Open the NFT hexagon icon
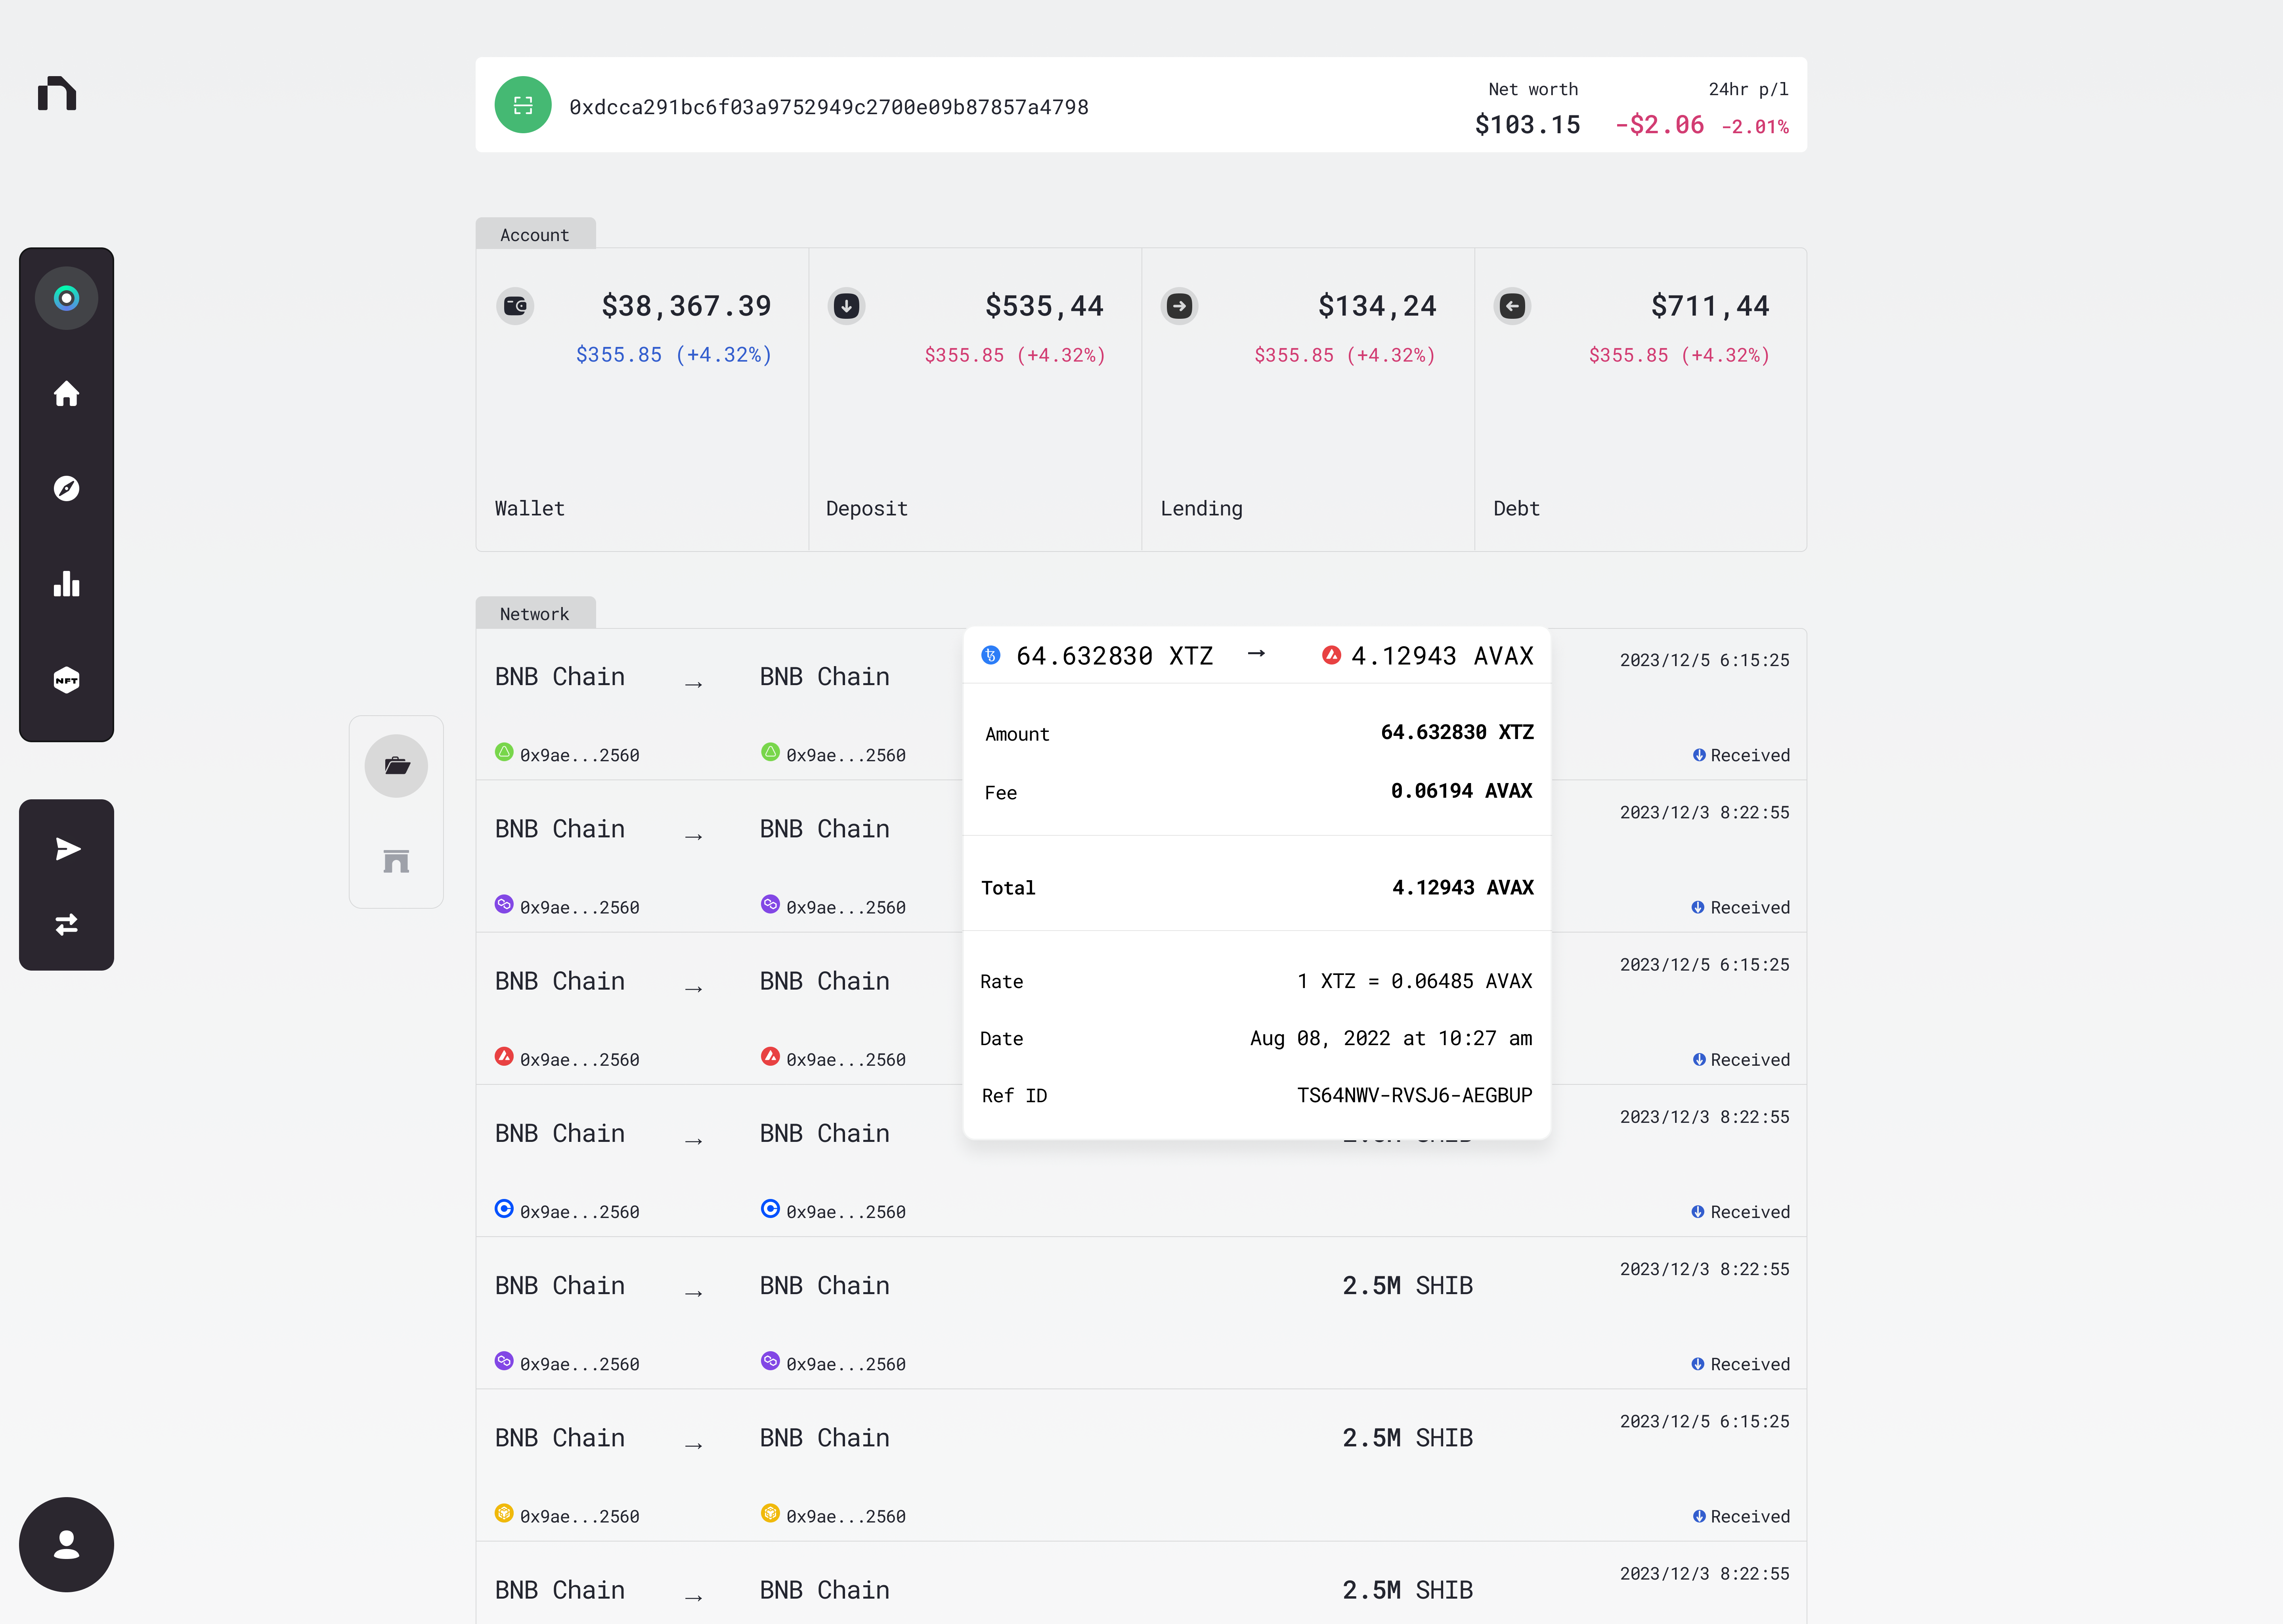This screenshot has height=1624, width=2283. point(66,680)
